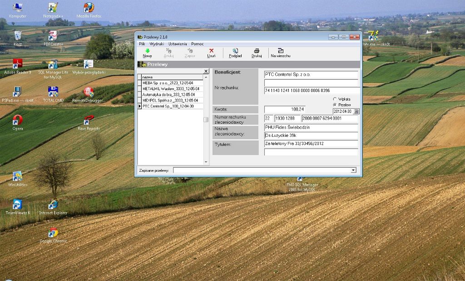
Task: Delete record with the Usuń red X
Action: [211, 53]
